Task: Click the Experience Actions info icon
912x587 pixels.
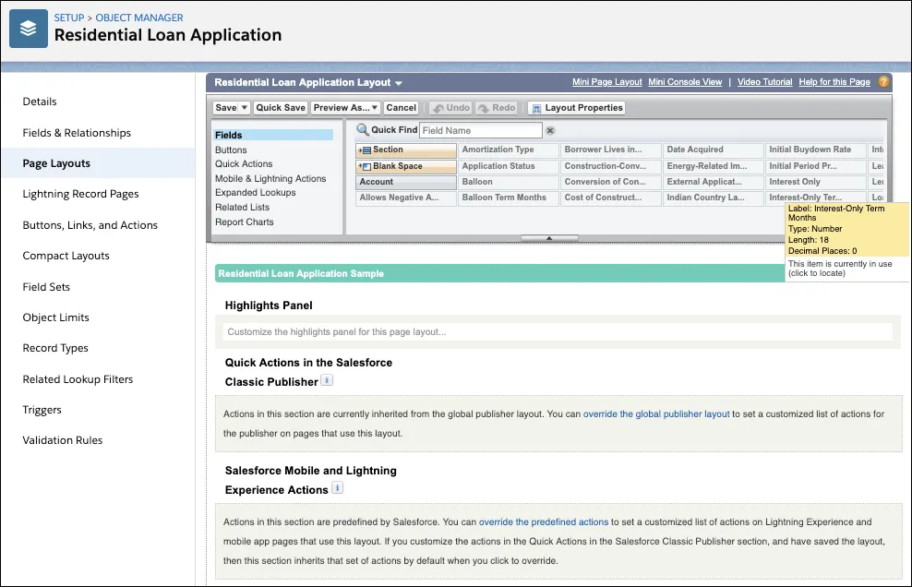Action: (337, 487)
